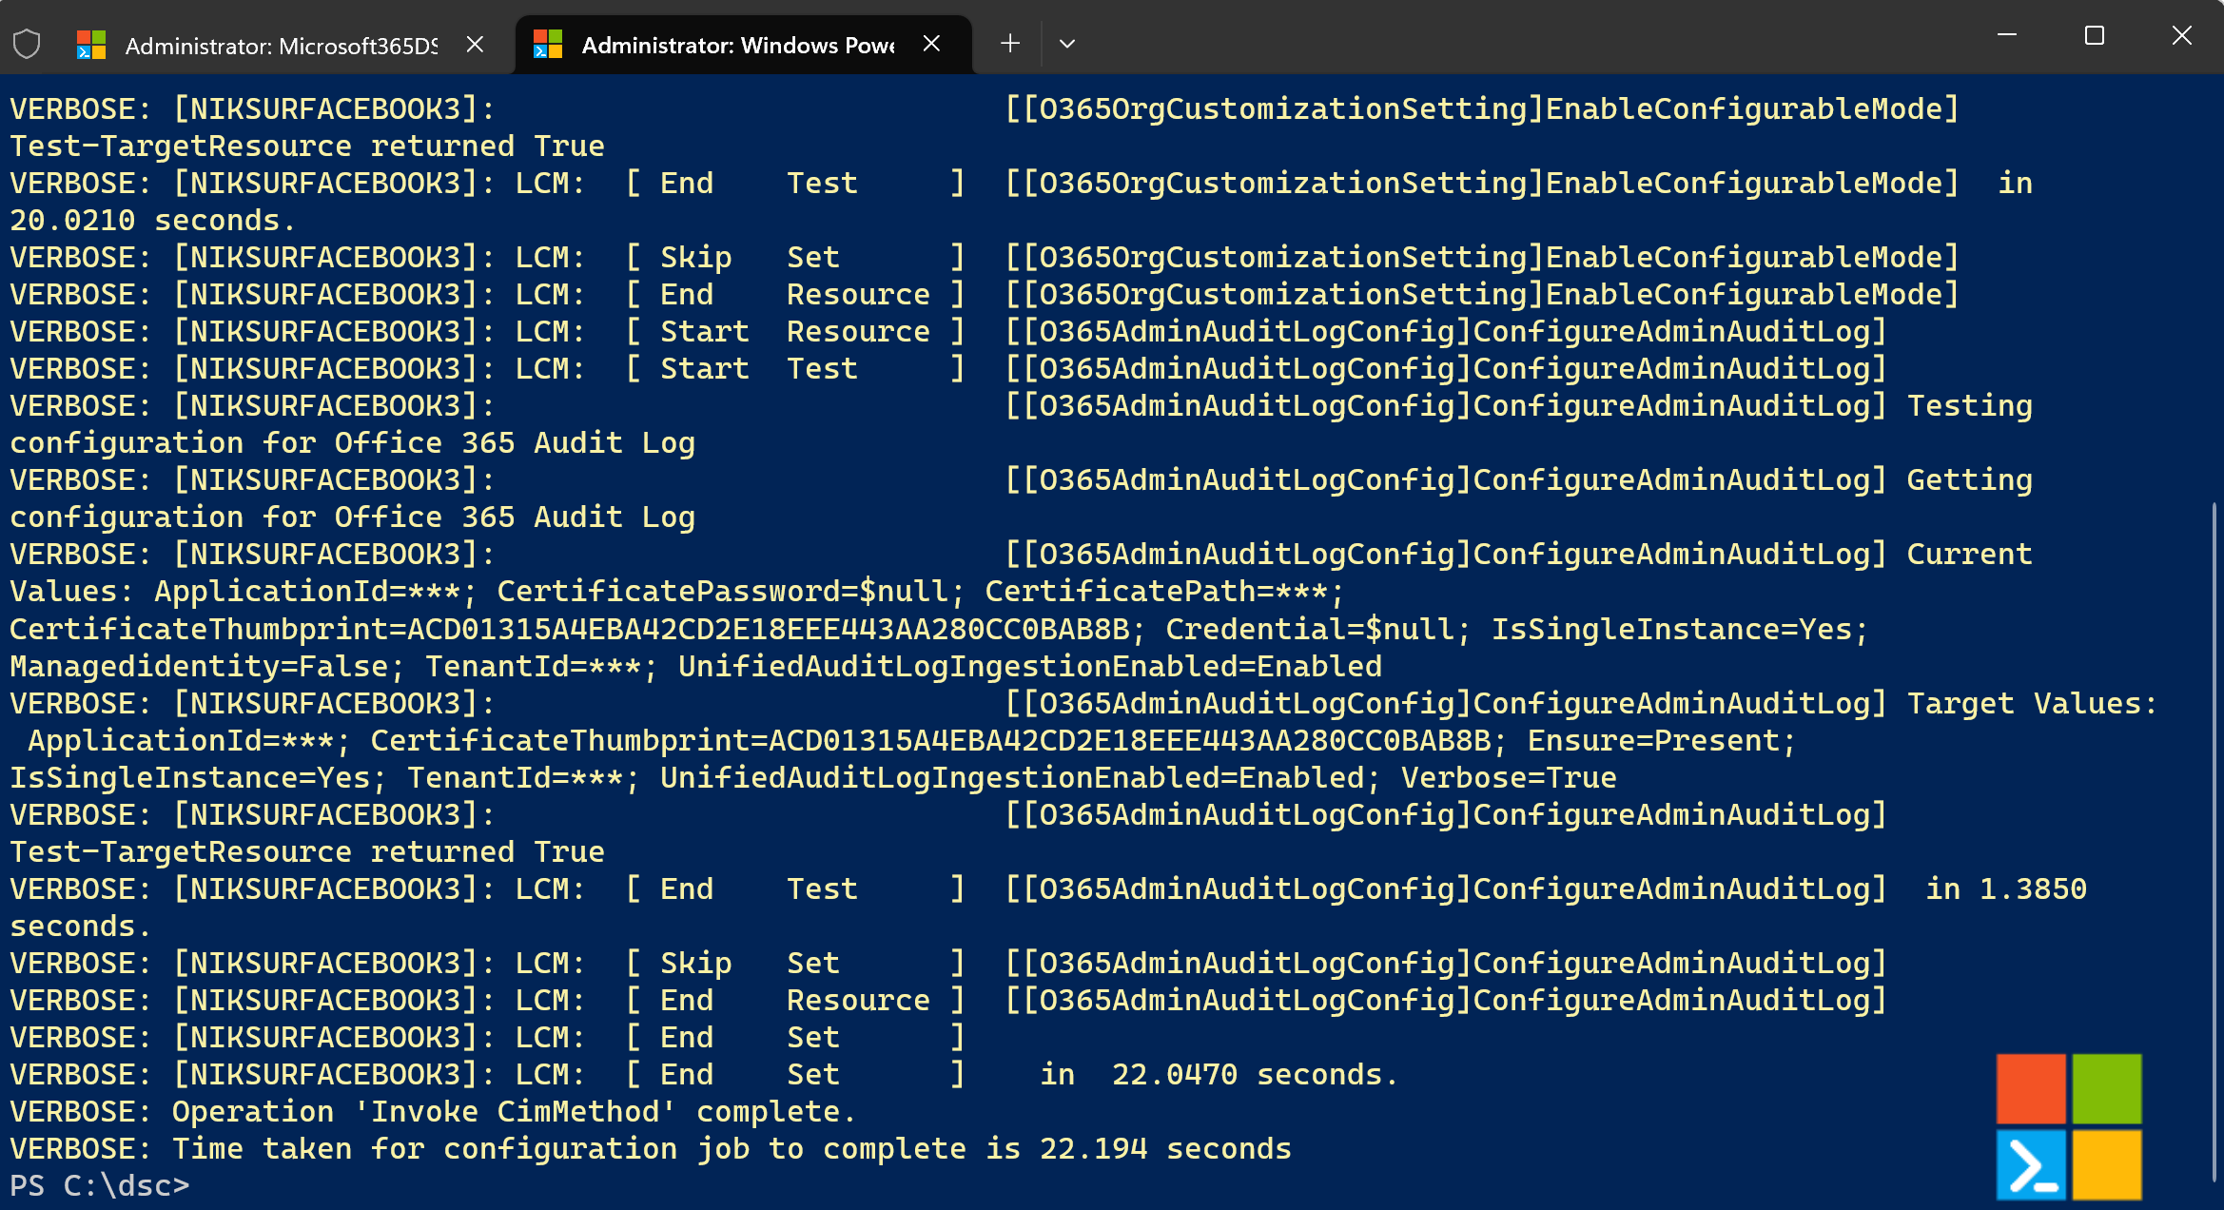
Task: Click the PS C:\dsc> command prompt
Action: 100,1185
